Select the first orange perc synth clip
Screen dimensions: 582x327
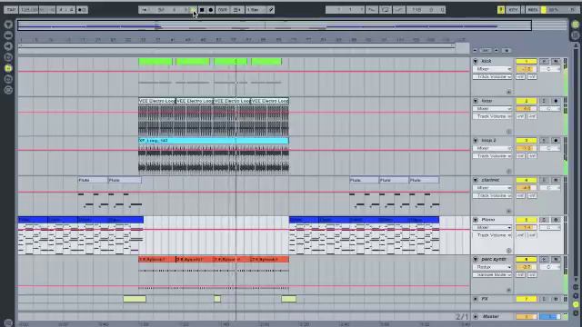tap(157, 260)
